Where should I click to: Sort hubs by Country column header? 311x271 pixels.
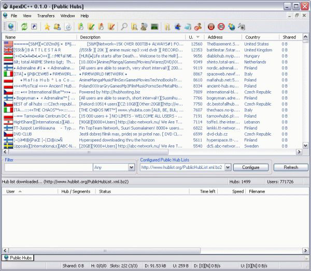click(260, 37)
